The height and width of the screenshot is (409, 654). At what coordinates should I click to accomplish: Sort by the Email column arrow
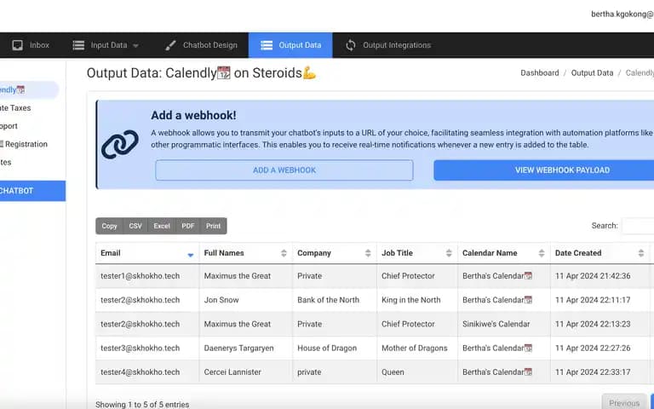[x=191, y=255]
